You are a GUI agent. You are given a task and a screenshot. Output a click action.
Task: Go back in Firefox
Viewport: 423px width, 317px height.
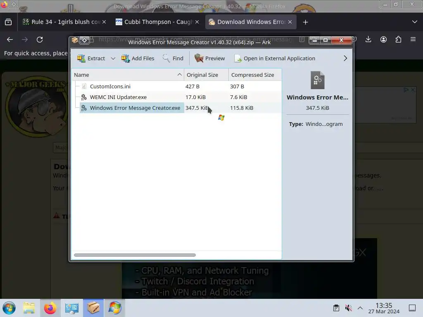(10, 40)
